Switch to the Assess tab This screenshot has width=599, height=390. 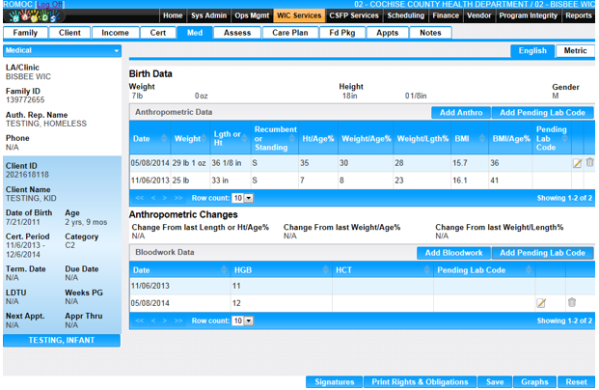(x=237, y=33)
